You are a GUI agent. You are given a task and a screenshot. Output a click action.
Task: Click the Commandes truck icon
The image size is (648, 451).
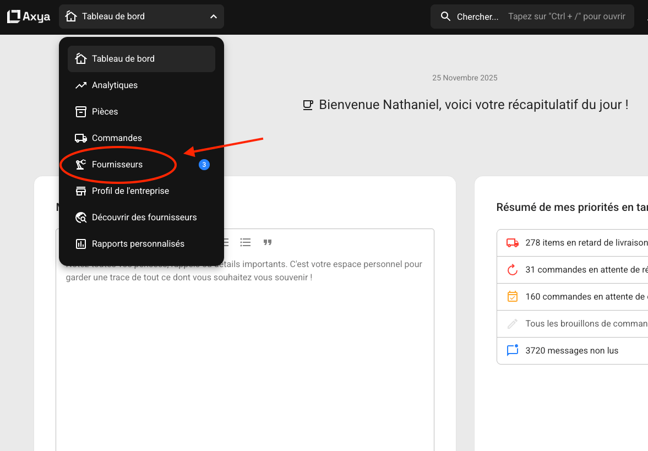[81, 138]
